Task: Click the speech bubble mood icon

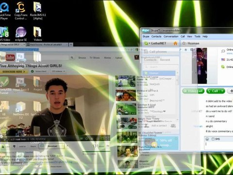Action: pyautogui.click(x=223, y=51)
